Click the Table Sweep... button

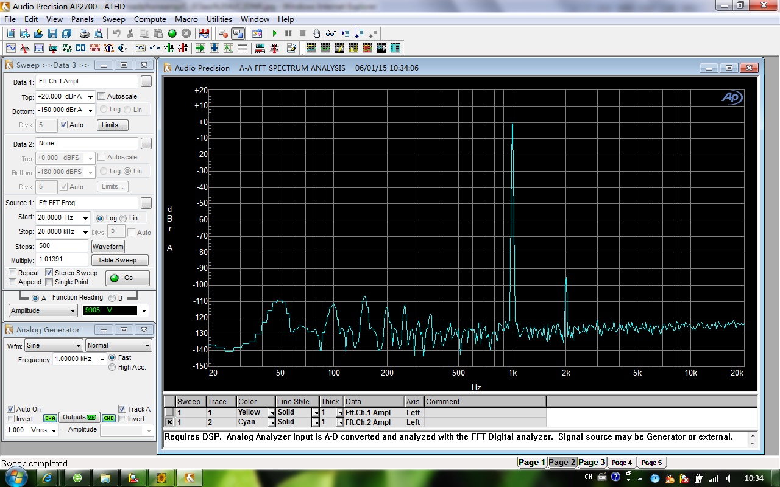[120, 260]
